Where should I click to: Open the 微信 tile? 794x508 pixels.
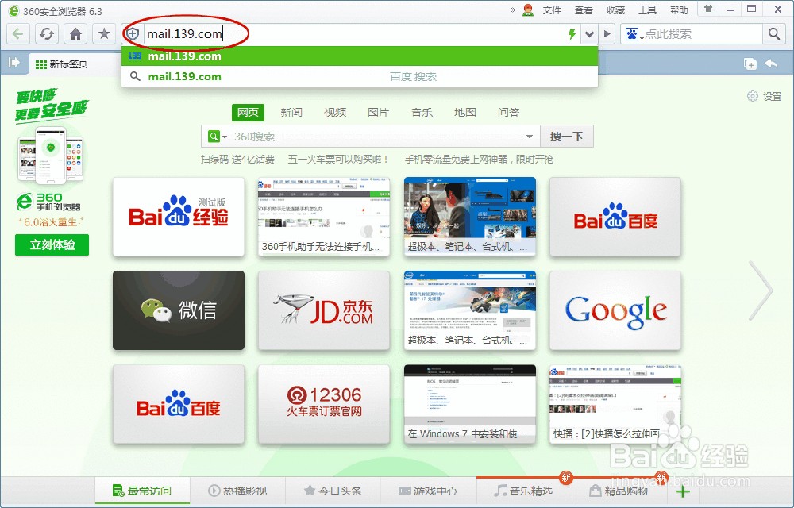click(179, 310)
